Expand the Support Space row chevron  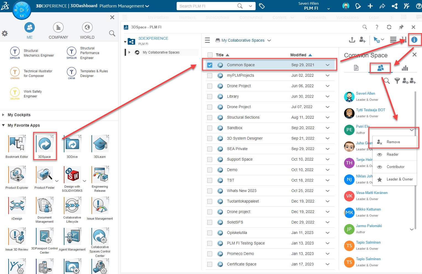327,159
